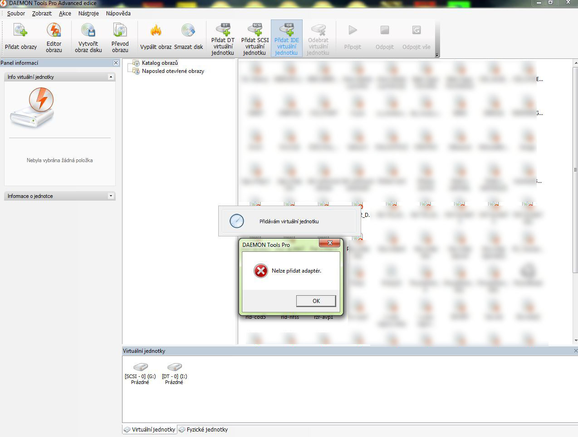Add a SCSI virtuální jednotku
Viewport: 578px width, 437px height.
[x=255, y=30]
